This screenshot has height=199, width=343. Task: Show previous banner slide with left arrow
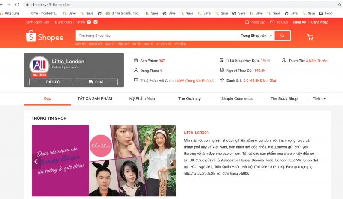click(x=36, y=162)
